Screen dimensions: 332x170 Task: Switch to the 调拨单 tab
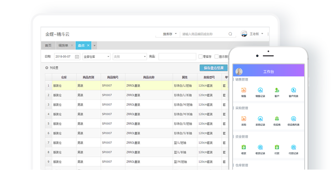tap(63, 46)
